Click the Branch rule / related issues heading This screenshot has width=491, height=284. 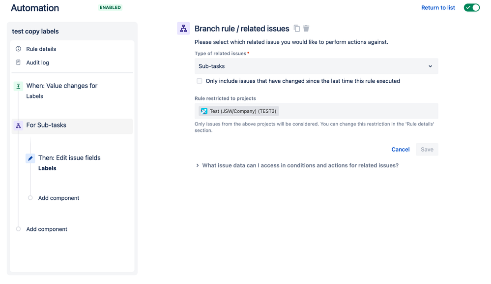tap(242, 29)
